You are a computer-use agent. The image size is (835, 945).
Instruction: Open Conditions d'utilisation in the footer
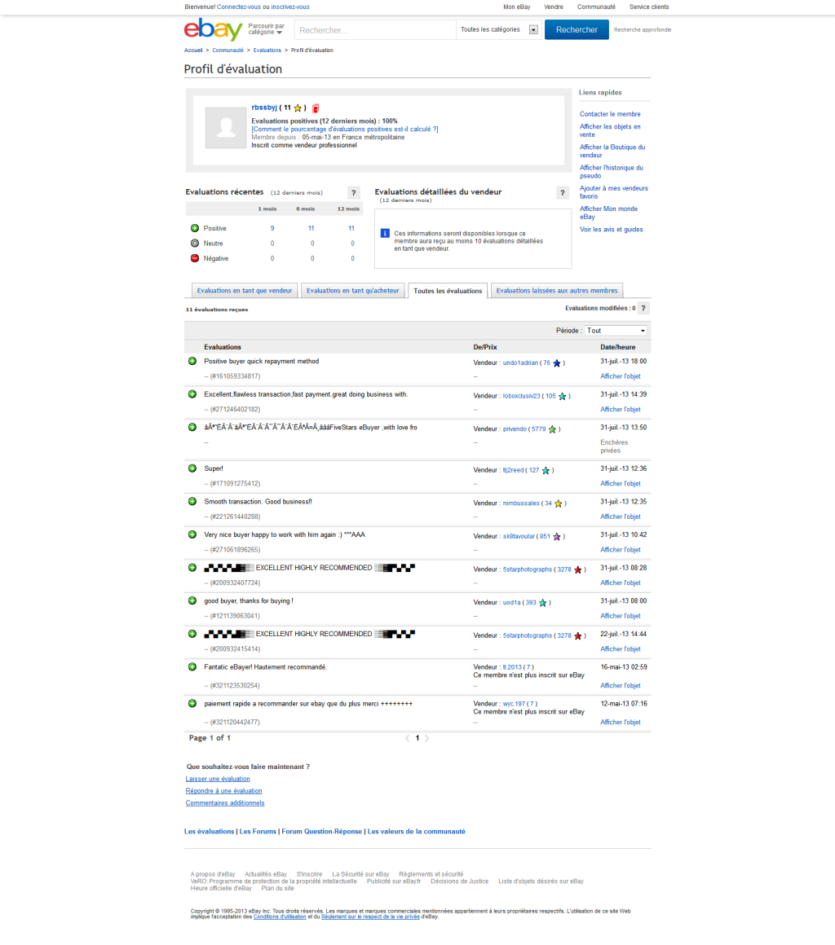(280, 917)
